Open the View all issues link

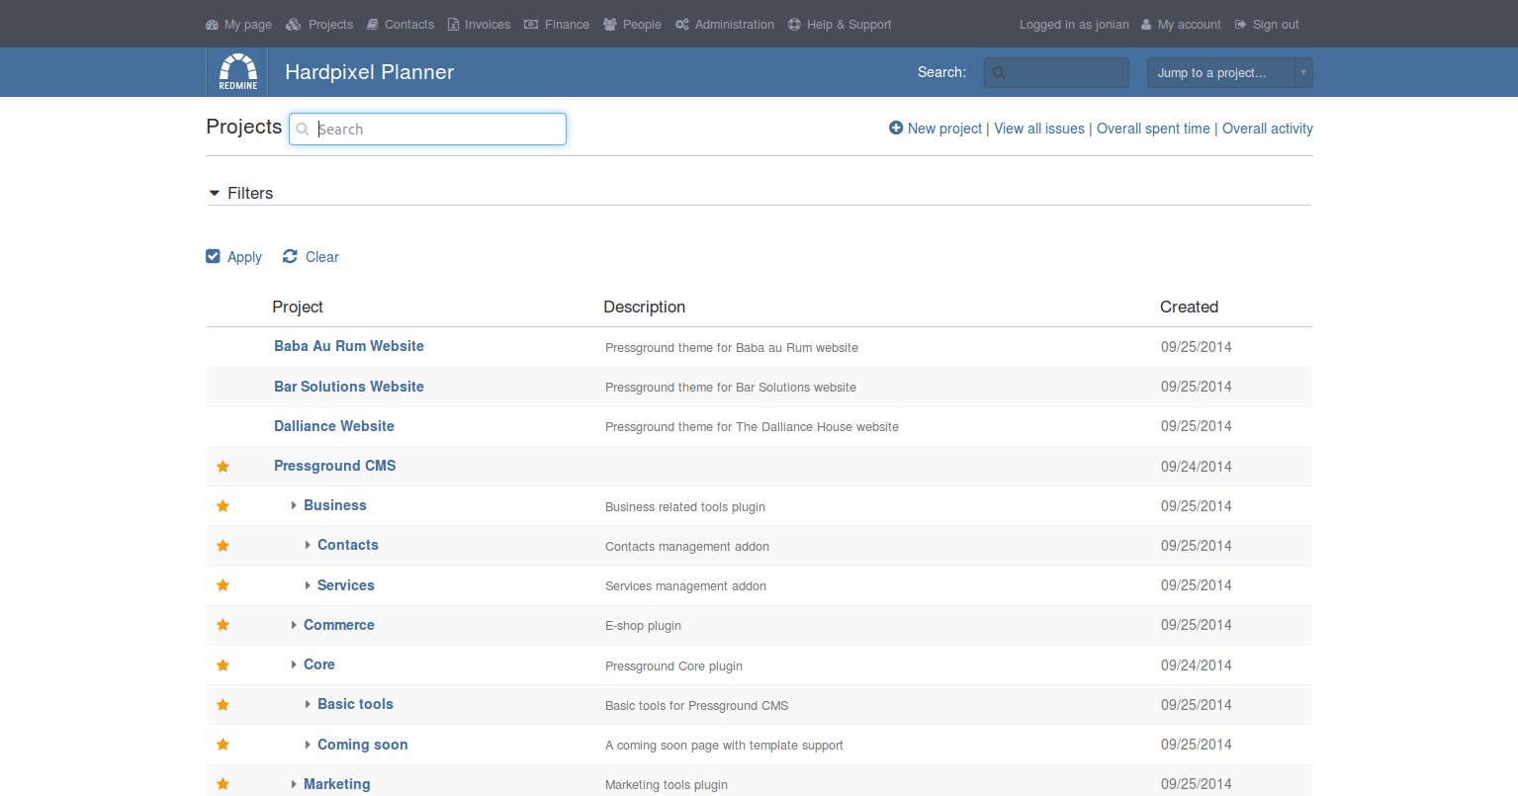(1039, 129)
